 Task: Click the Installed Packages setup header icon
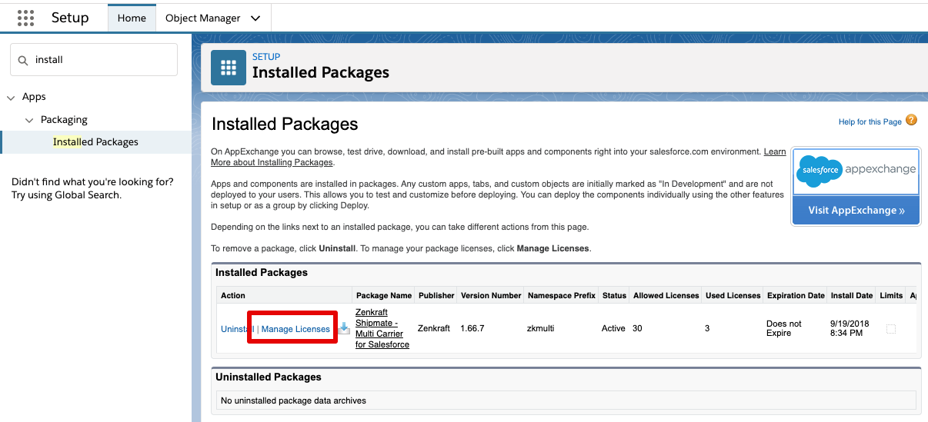(x=229, y=68)
